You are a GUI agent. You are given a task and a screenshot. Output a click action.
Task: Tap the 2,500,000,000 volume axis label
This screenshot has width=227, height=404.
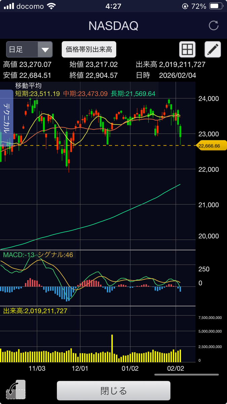coord(210,346)
